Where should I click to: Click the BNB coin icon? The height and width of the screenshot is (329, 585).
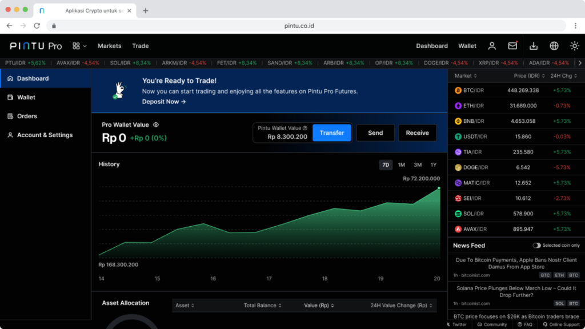tap(458, 121)
